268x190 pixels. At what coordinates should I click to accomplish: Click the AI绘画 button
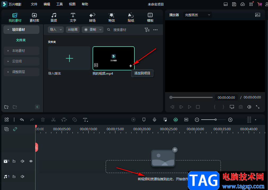[73, 30]
